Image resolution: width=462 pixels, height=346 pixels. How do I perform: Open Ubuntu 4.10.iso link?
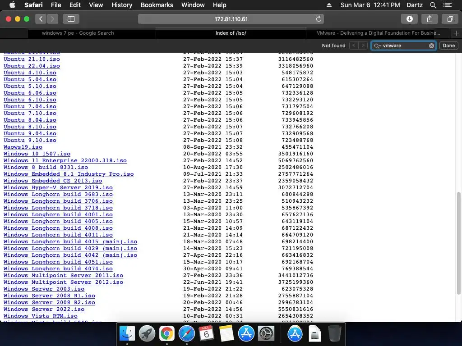[30, 73]
